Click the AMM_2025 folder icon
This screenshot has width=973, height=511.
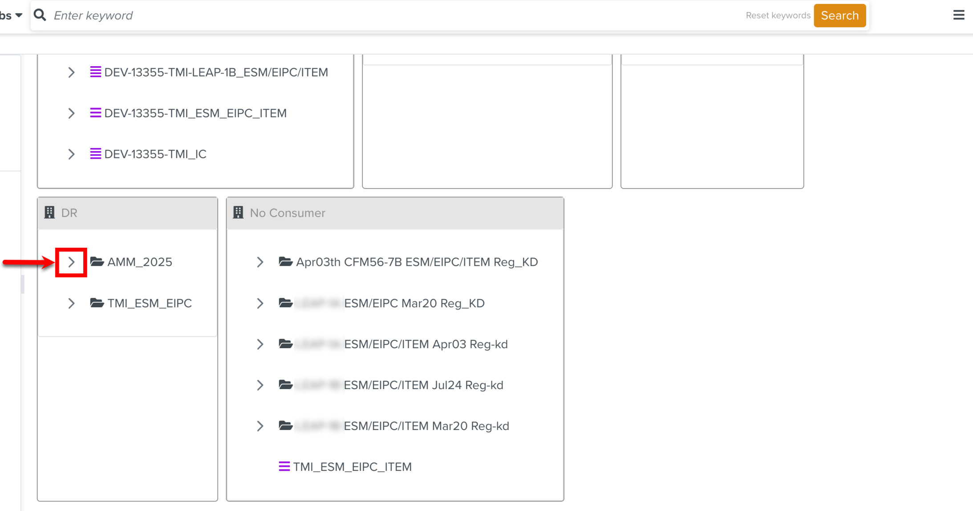tap(97, 262)
